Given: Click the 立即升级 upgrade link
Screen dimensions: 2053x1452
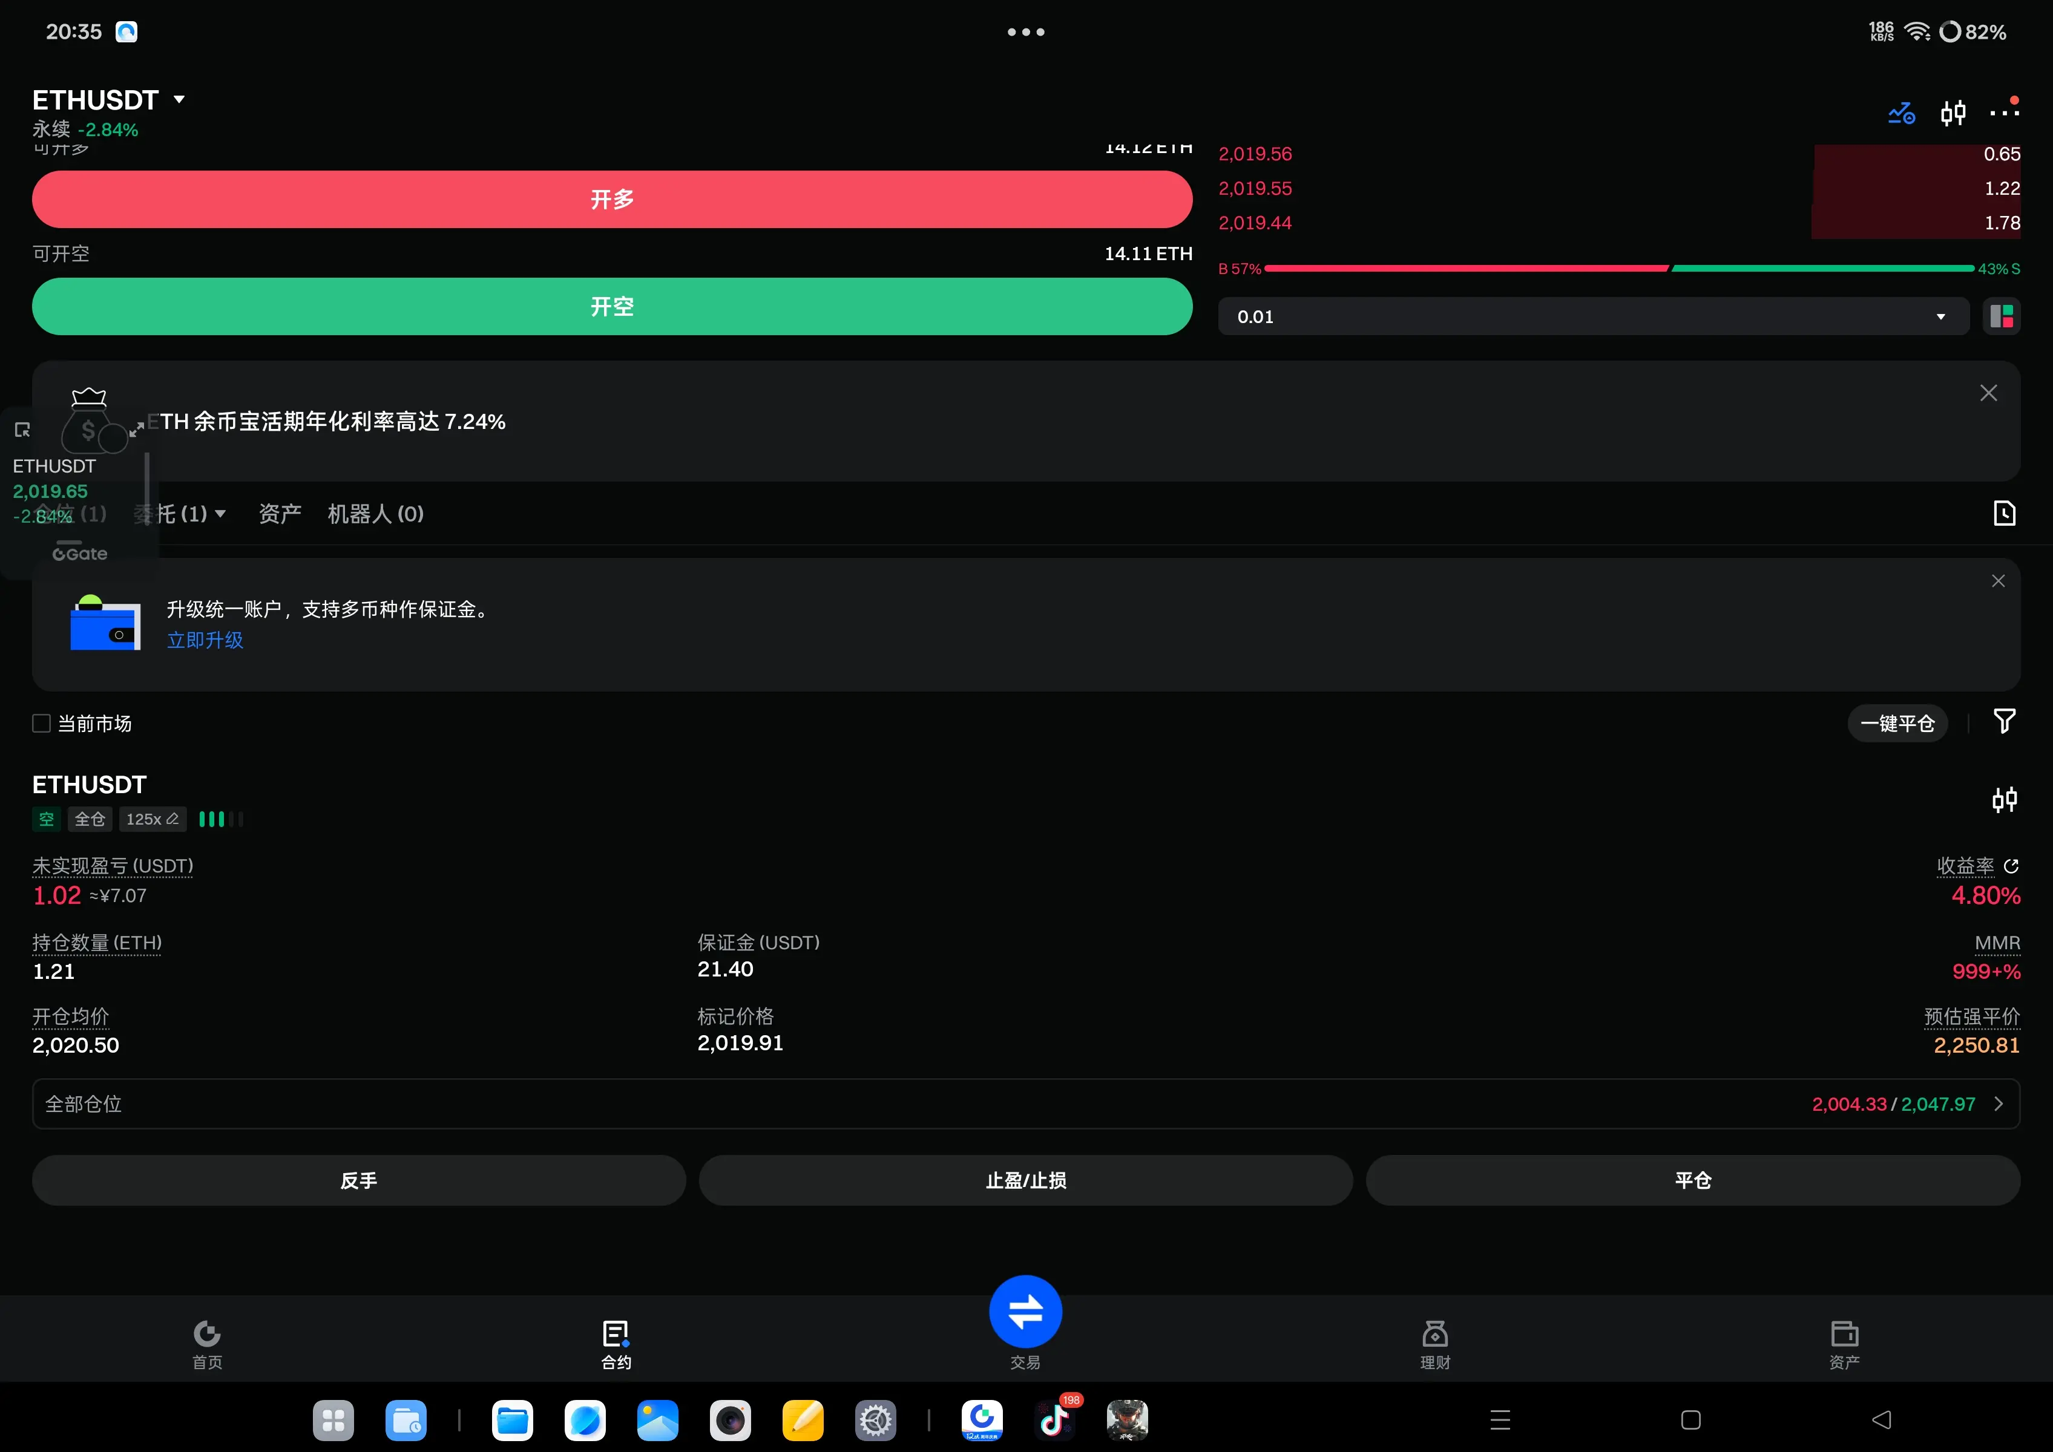Looking at the screenshot, I should coord(205,640).
